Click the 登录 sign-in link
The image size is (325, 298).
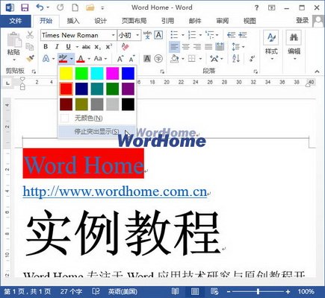click(x=303, y=20)
